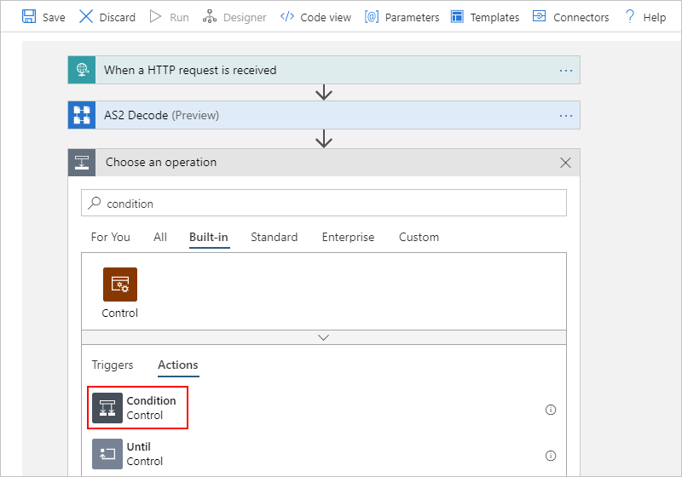This screenshot has width=682, height=477.
Task: Click the Templates icon
Action: [457, 16]
